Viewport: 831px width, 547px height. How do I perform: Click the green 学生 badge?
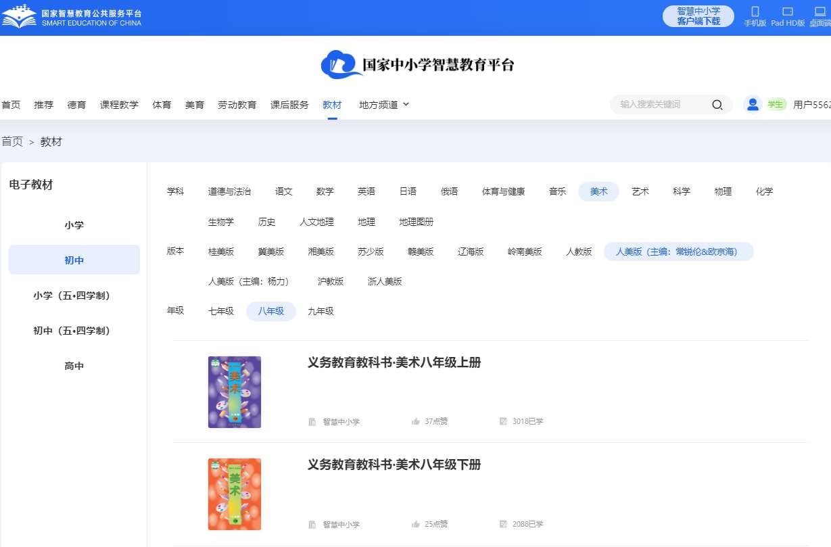(x=776, y=104)
